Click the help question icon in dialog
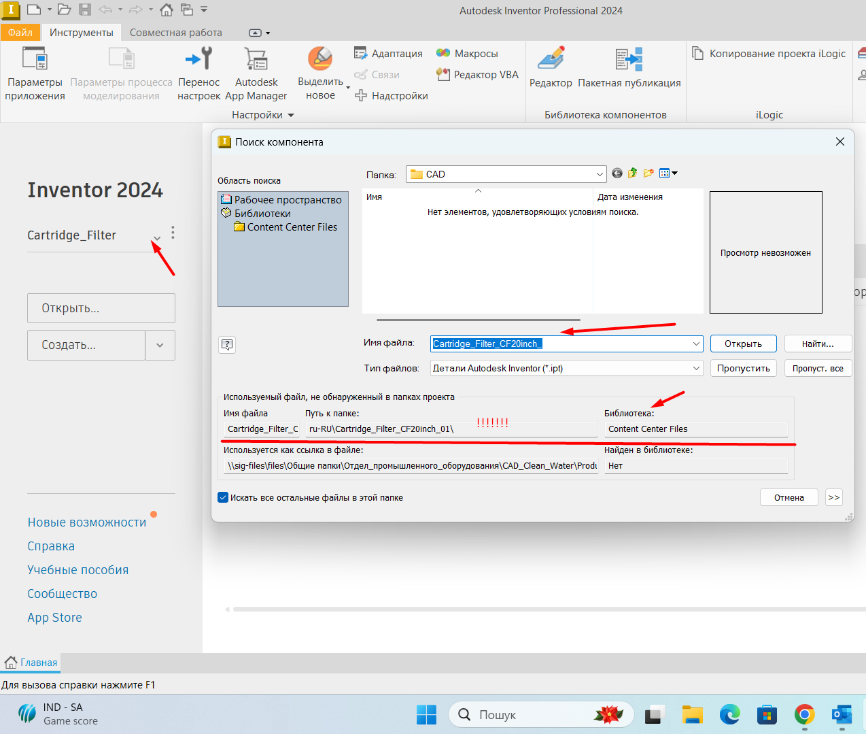866x734 pixels. pyautogui.click(x=227, y=345)
